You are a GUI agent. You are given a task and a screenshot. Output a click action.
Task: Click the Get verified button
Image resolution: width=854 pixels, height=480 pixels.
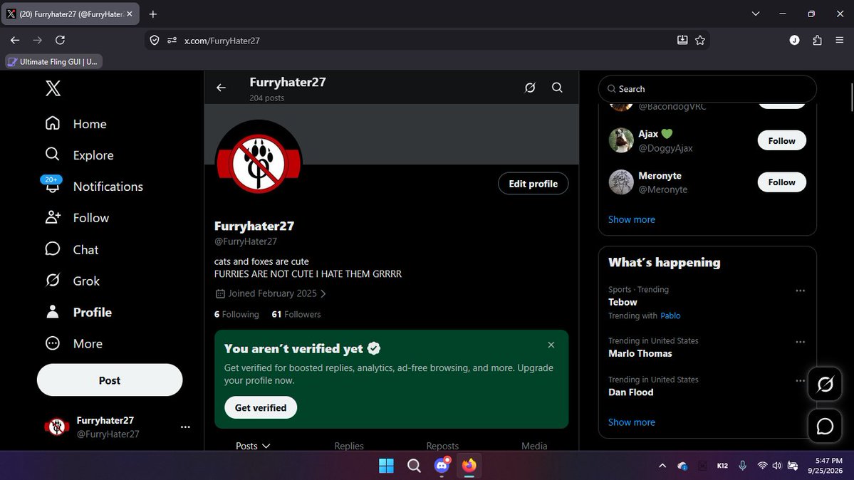pyautogui.click(x=261, y=407)
